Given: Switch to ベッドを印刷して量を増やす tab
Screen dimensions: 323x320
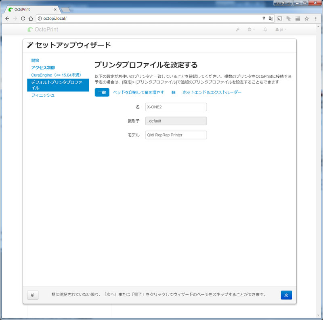Looking at the screenshot, I should [x=138, y=92].
